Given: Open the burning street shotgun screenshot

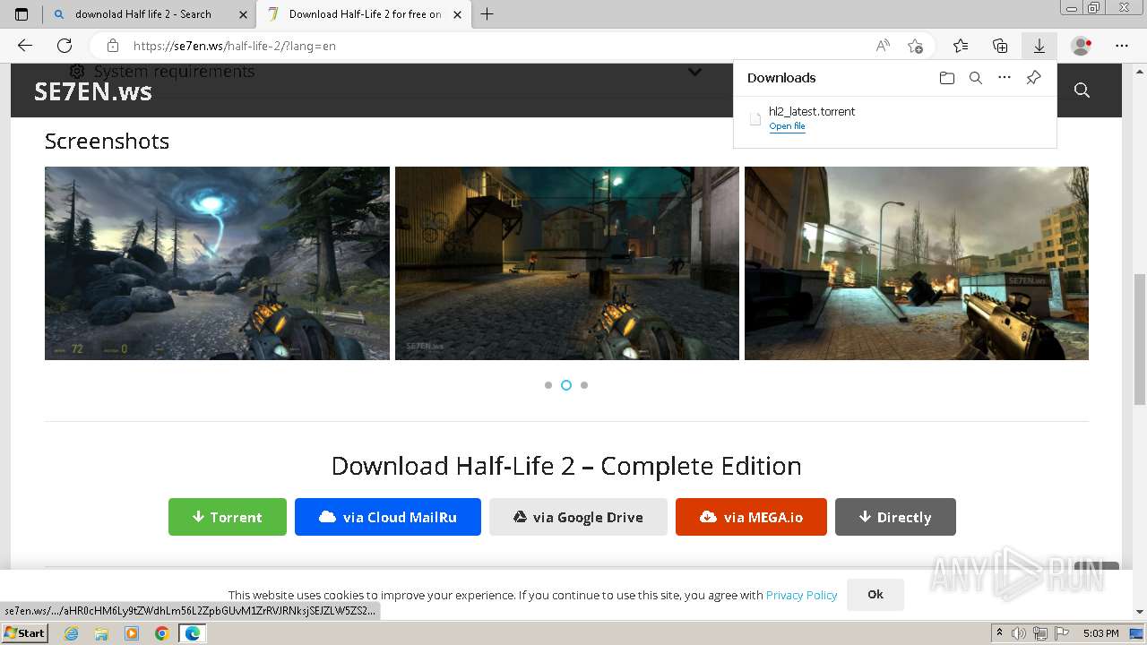Looking at the screenshot, I should (917, 263).
